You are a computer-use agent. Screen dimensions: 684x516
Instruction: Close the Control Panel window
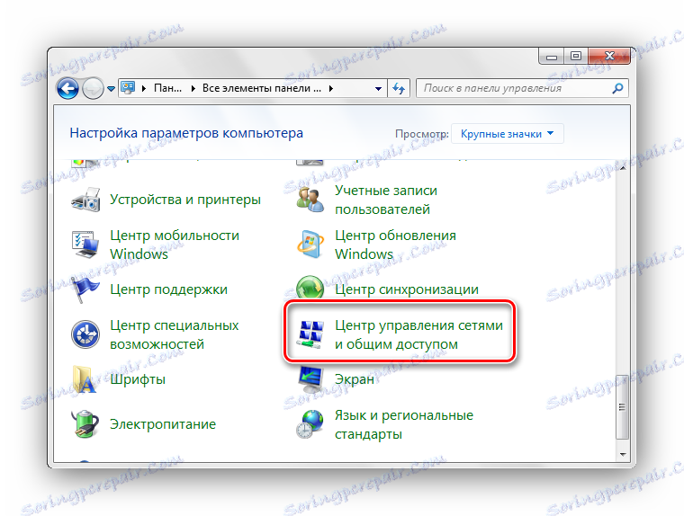[x=609, y=57]
